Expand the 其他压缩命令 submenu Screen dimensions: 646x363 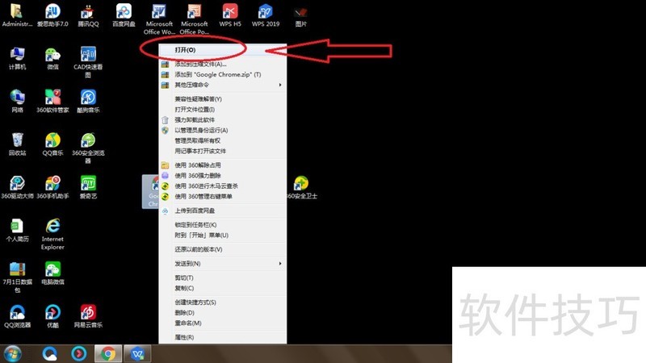[192, 85]
